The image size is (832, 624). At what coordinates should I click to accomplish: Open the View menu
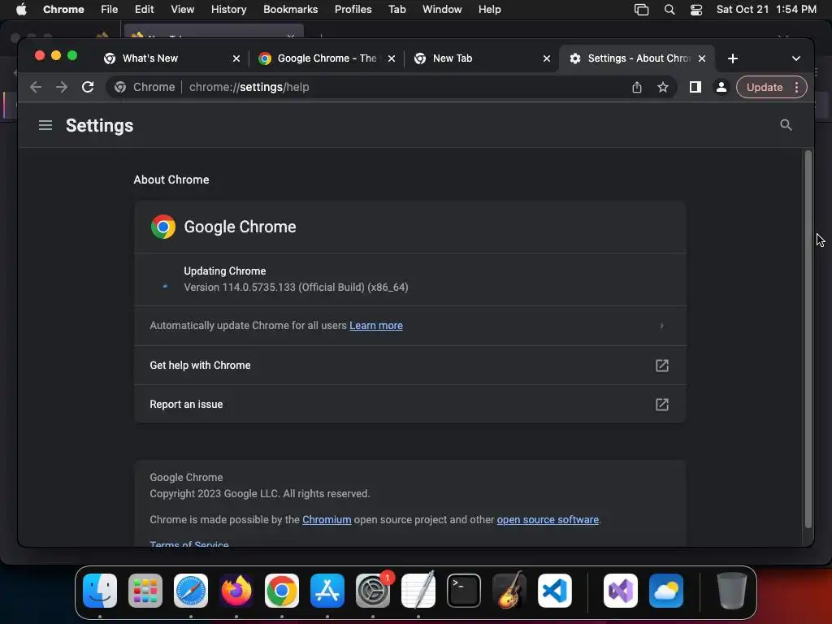(x=182, y=10)
